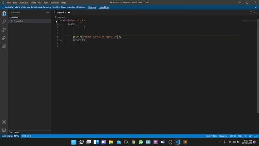Click the Split Editor Right icon
This screenshot has height=146, width=259.
pos(251,13)
